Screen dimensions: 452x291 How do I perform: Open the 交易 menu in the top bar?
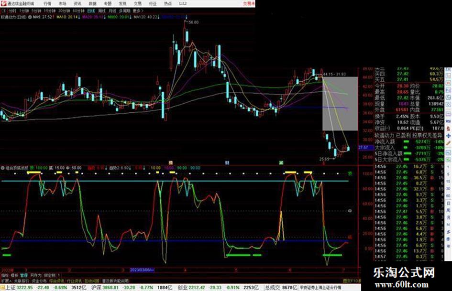(x=137, y=4)
